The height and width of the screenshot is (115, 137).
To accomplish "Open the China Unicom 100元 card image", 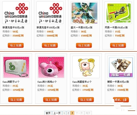I will pos(50,13).
